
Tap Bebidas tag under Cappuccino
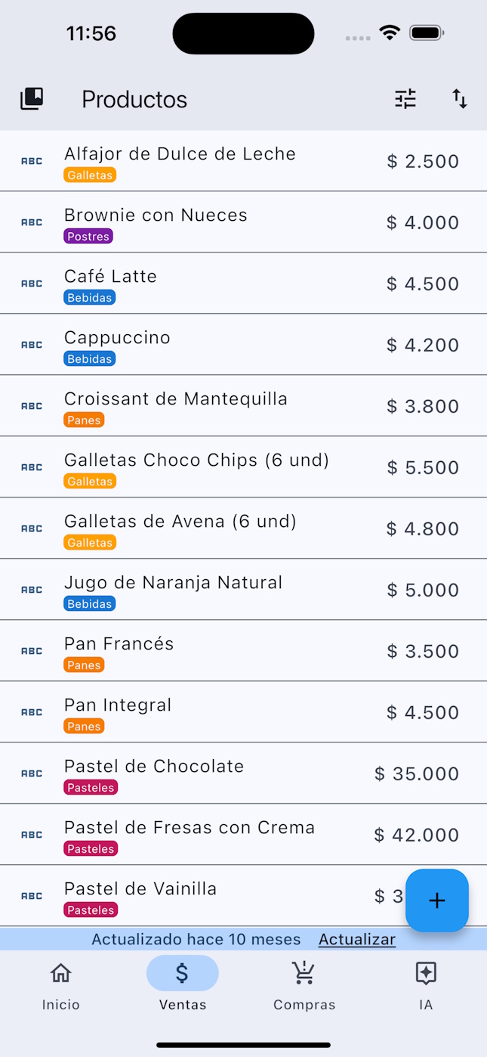[89, 359]
